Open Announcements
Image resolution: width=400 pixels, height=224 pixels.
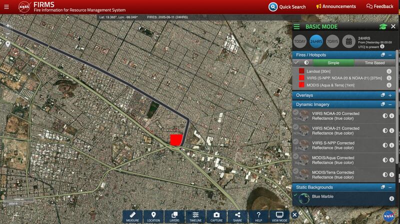point(336,6)
